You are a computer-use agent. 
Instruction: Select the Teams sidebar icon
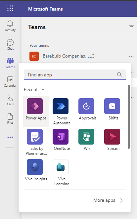coord(10,63)
